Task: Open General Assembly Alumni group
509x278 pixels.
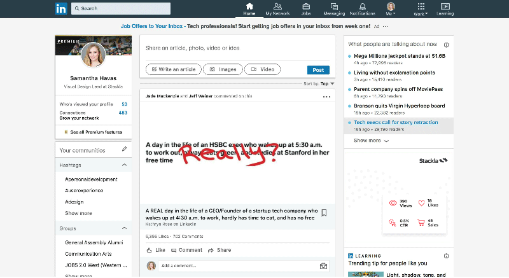Action: pyautogui.click(x=94, y=242)
